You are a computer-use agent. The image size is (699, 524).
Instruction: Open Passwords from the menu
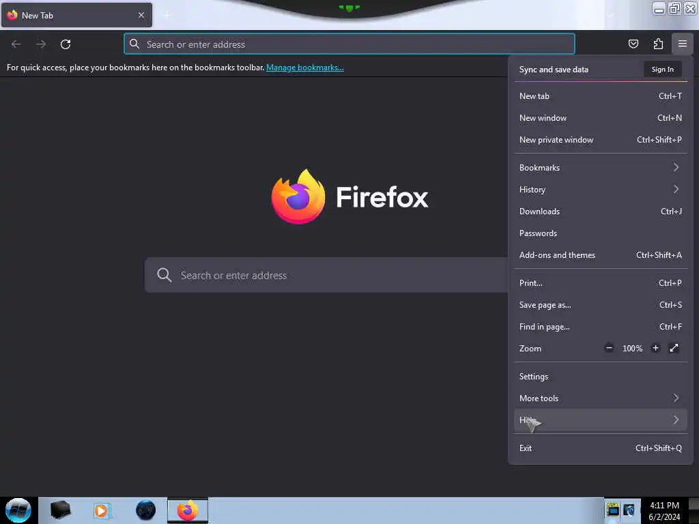coord(601,233)
